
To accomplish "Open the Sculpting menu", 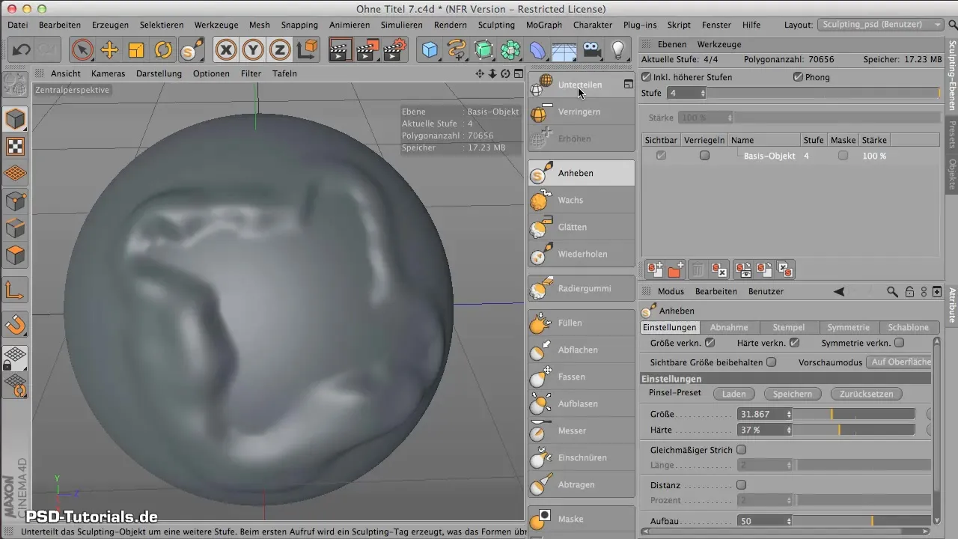I will point(496,25).
